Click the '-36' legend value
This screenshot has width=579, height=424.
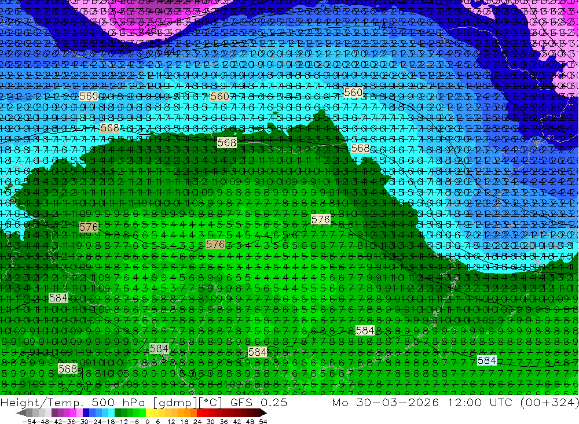69,422
